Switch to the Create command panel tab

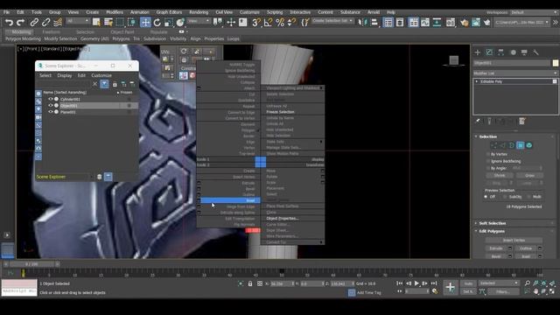(478, 52)
